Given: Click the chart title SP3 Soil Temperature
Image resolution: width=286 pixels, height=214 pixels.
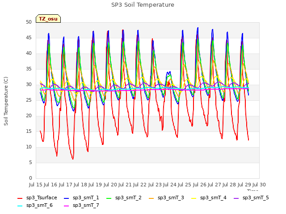Looking at the screenshot, I should pos(143,5).
